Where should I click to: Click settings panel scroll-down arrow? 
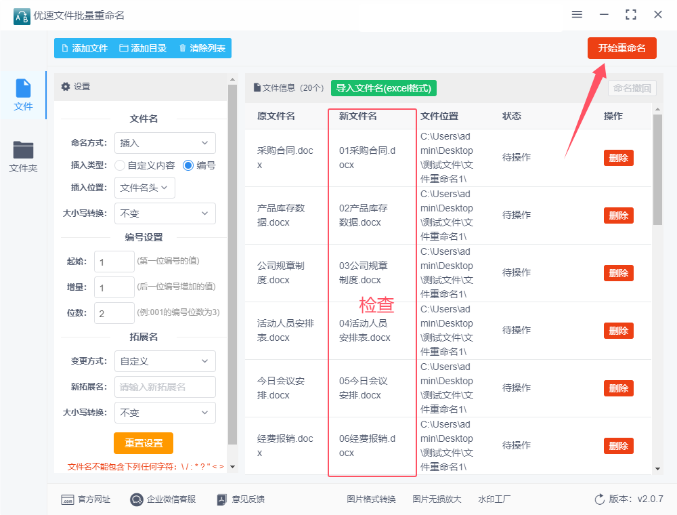[x=232, y=467]
